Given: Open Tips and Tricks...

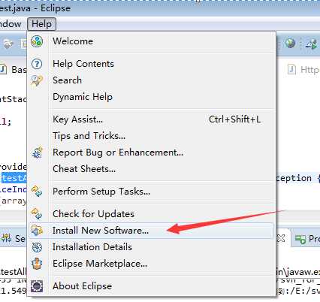Looking at the screenshot, I should [x=151, y=136].
